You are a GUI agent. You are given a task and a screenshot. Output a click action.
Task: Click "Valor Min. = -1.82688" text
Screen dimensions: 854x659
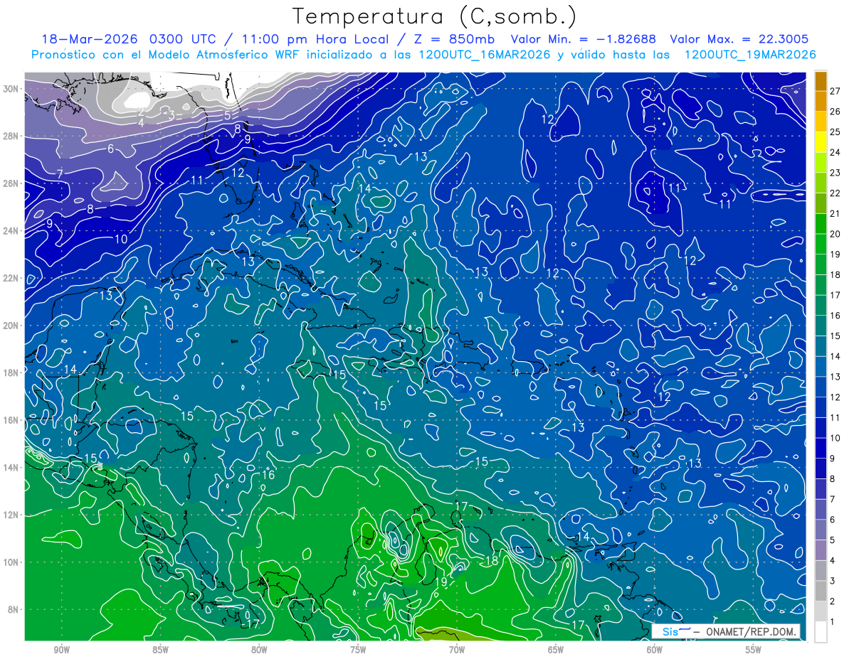[x=584, y=39]
